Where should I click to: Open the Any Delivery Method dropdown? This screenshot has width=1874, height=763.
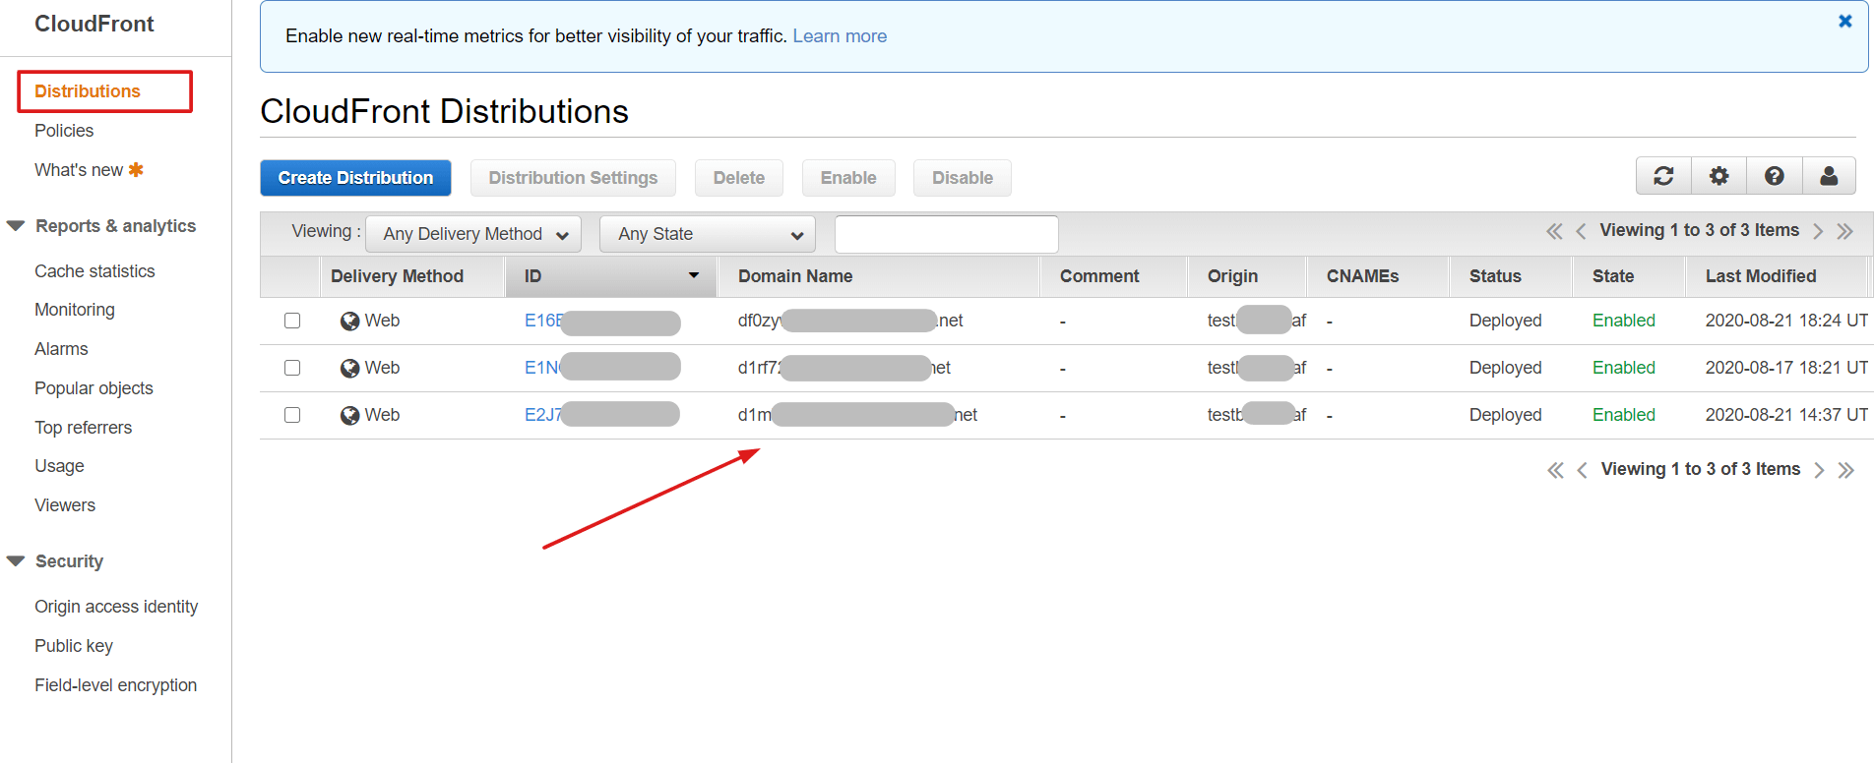click(x=473, y=234)
